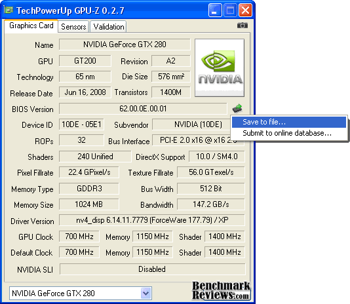Click GPU Clock row Memory 1150 MHz
The image size is (350, 304).
pos(153,237)
